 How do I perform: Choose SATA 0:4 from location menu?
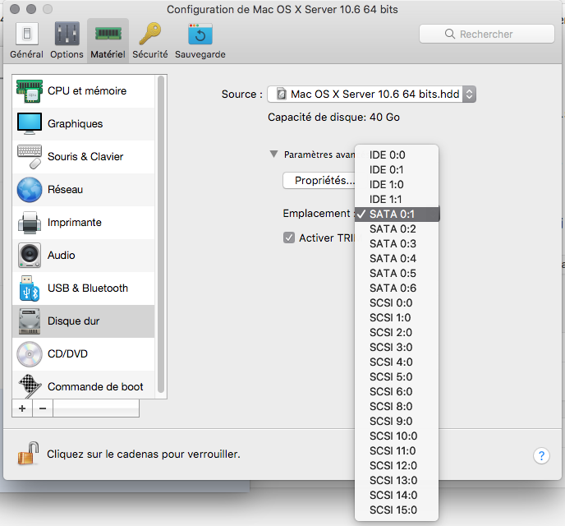point(397,259)
